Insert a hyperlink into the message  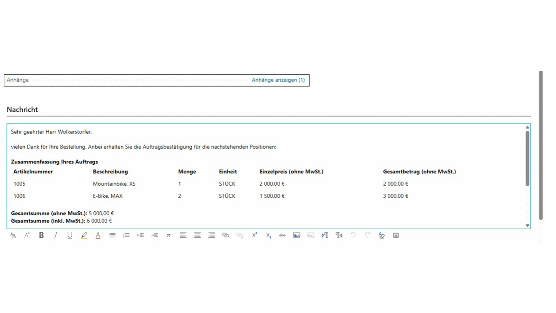[225, 235]
